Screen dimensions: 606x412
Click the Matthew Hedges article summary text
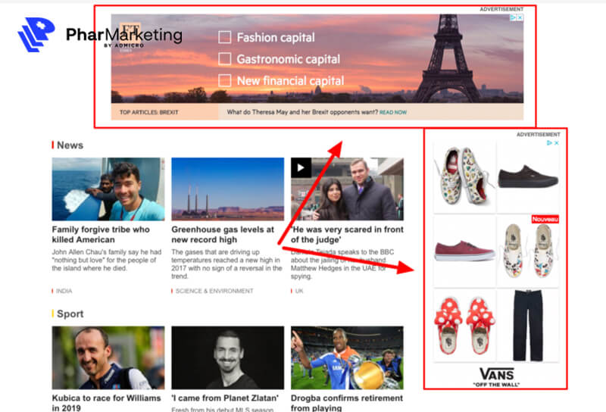click(x=342, y=264)
